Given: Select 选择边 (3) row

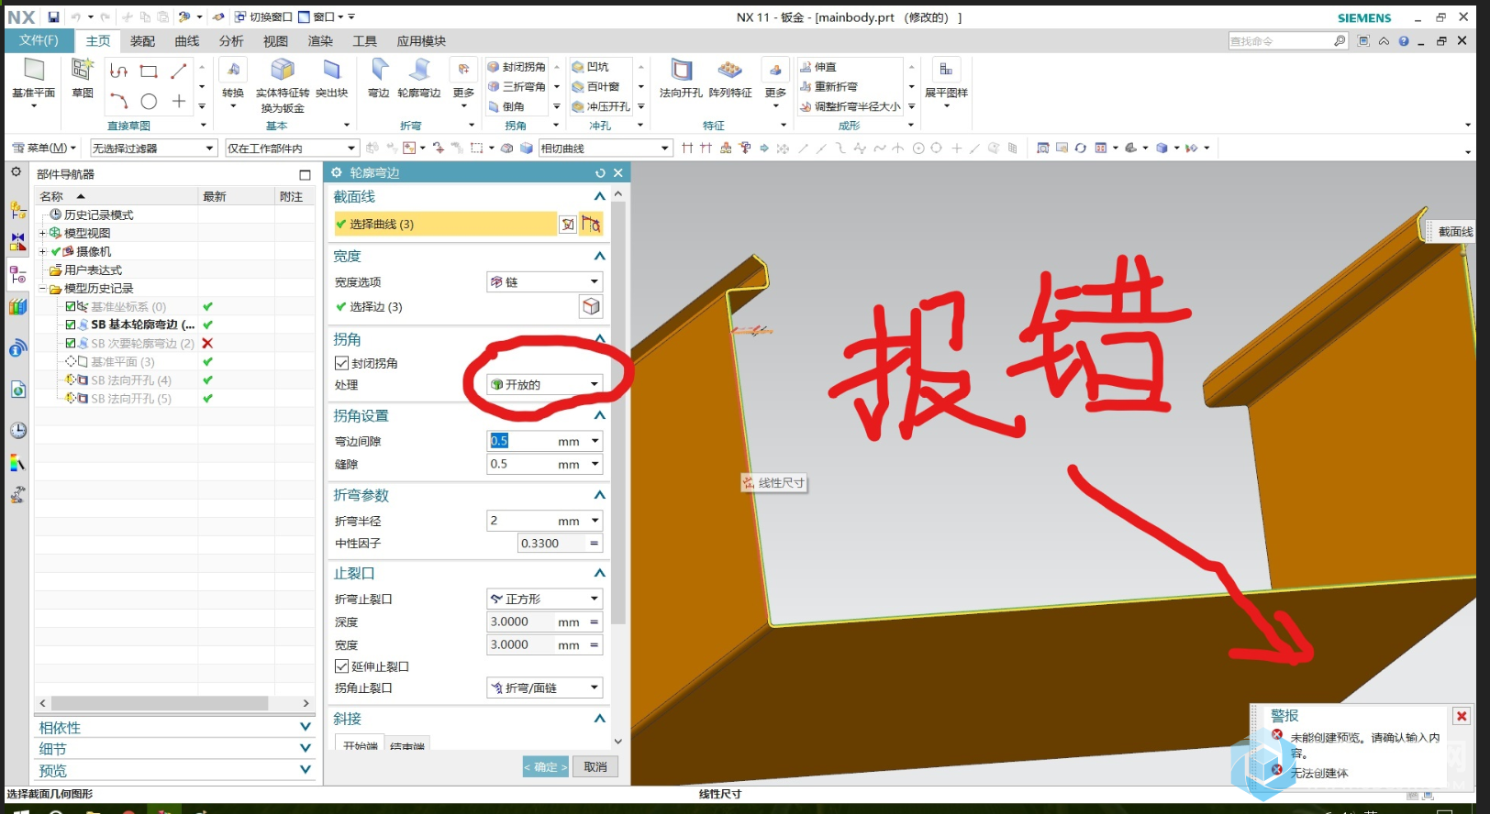Looking at the screenshot, I should point(455,306).
